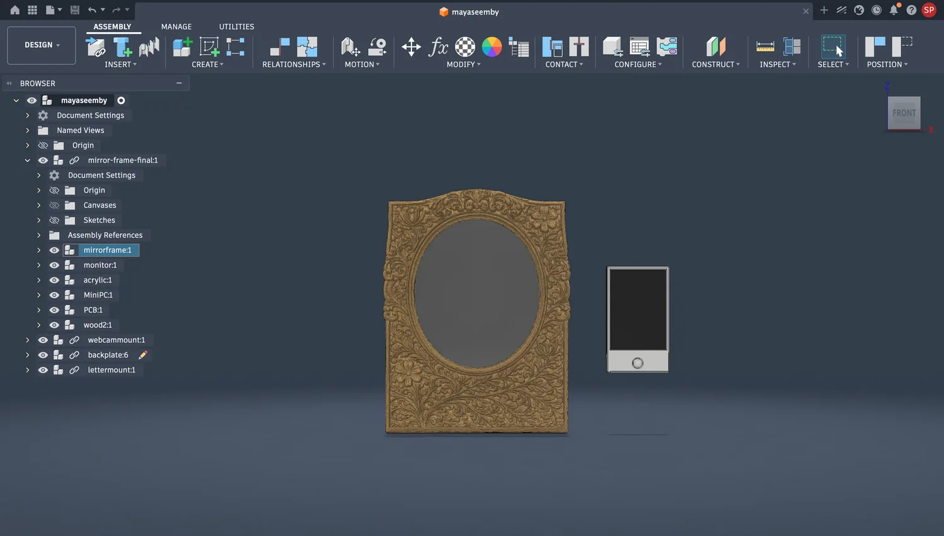Open the Help question mark
Screen dimensions: 944x536
[x=911, y=10]
